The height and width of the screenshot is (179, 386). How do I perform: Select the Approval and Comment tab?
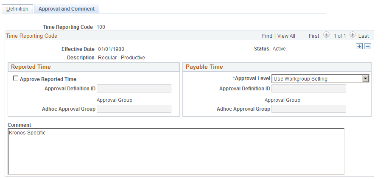tap(67, 9)
